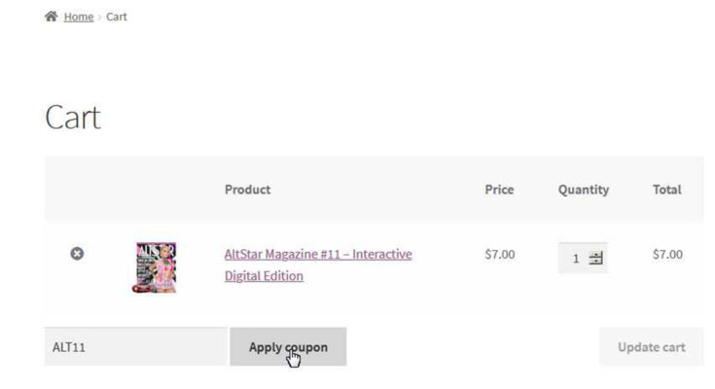The height and width of the screenshot is (389, 715).
Task: Open the Home breadcrumb link
Action: coord(79,17)
